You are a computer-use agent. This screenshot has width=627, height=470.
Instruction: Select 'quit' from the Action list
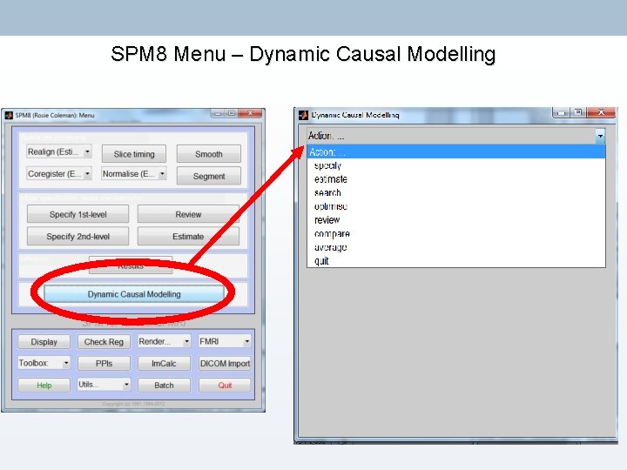coord(456,260)
